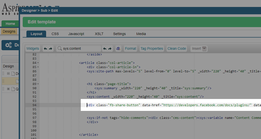Fold the h1 block at line 89
The width and height of the screenshot is (261, 139).
[x=38, y=84]
